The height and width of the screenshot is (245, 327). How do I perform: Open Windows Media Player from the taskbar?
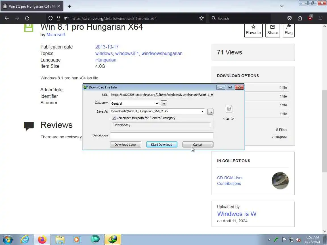coord(77,239)
